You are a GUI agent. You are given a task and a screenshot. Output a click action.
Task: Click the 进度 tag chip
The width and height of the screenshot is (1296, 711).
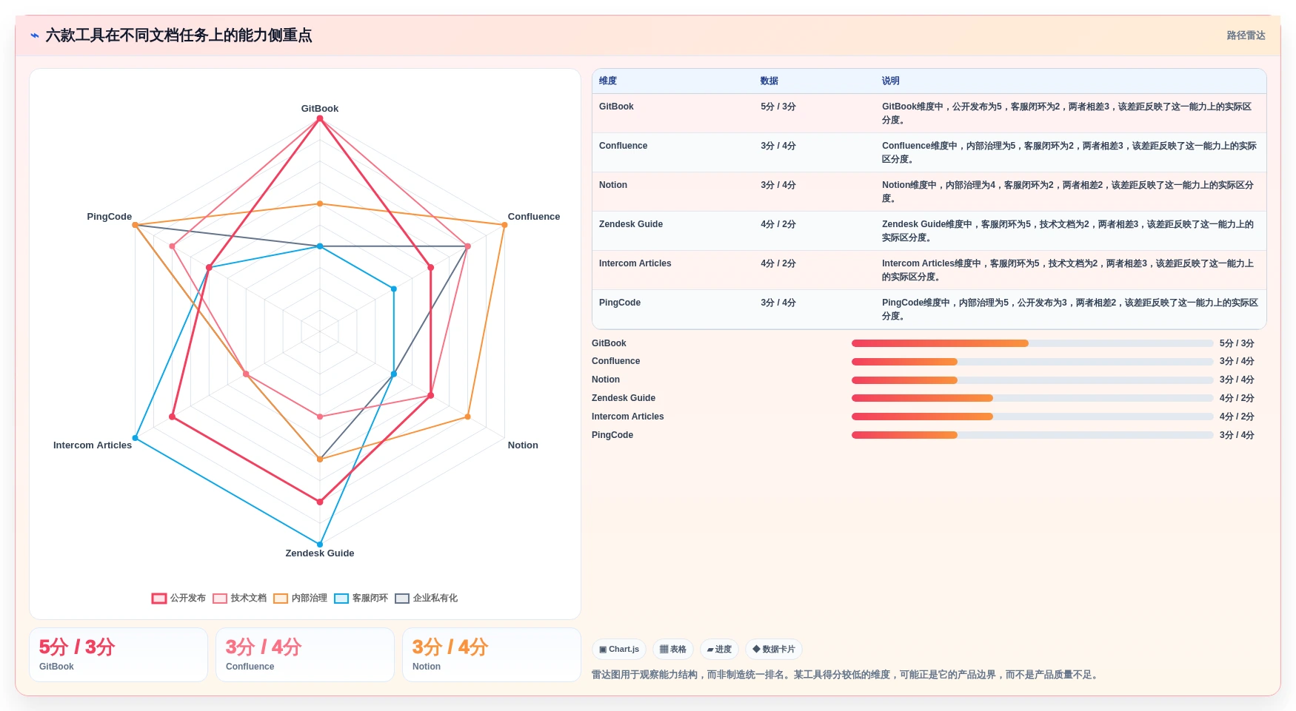tap(719, 649)
